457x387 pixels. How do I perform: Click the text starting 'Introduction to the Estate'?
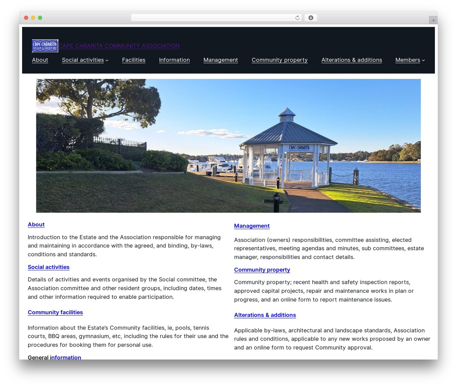[x=125, y=246]
